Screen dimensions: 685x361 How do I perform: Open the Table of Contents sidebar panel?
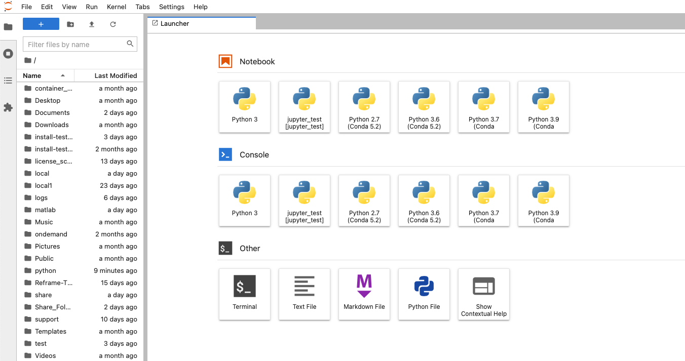tap(8, 81)
